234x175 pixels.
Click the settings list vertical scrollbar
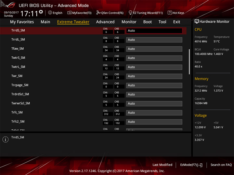[x=189, y=62]
